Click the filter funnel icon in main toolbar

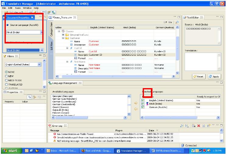click(x=35, y=12)
